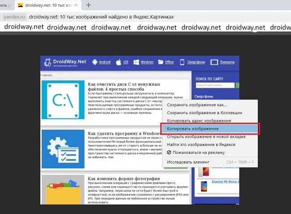Choose 'Найти это изображение в Яндексе'
The width and height of the screenshot is (291, 214).
201,145
